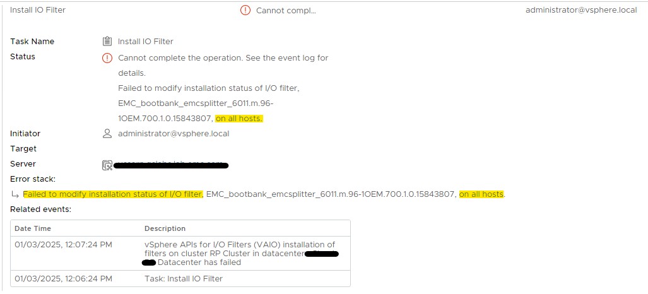Click the redacted server name link

click(170, 165)
